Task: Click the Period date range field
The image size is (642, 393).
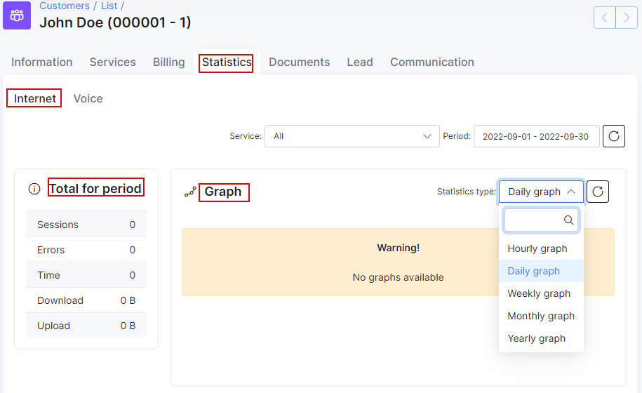Action: click(536, 136)
